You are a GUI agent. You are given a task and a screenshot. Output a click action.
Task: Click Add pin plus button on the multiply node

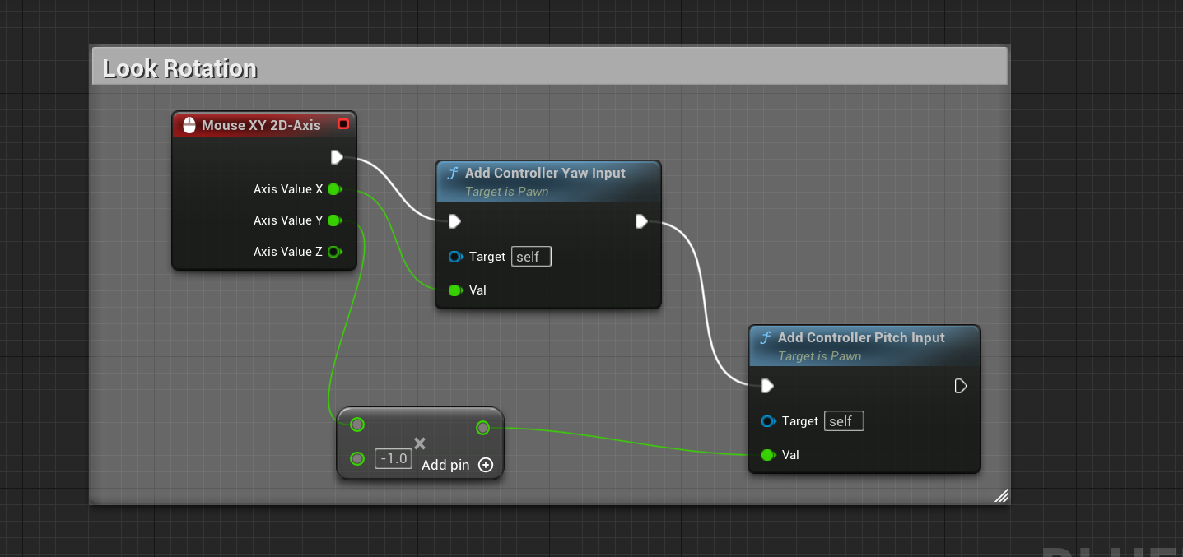pos(486,465)
